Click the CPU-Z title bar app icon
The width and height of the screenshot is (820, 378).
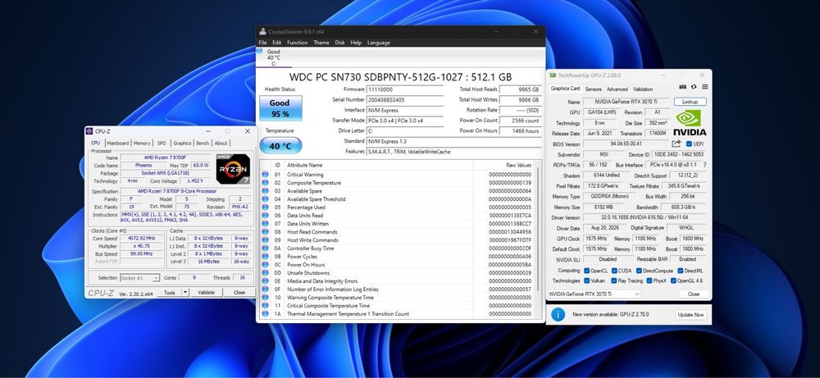[89, 131]
